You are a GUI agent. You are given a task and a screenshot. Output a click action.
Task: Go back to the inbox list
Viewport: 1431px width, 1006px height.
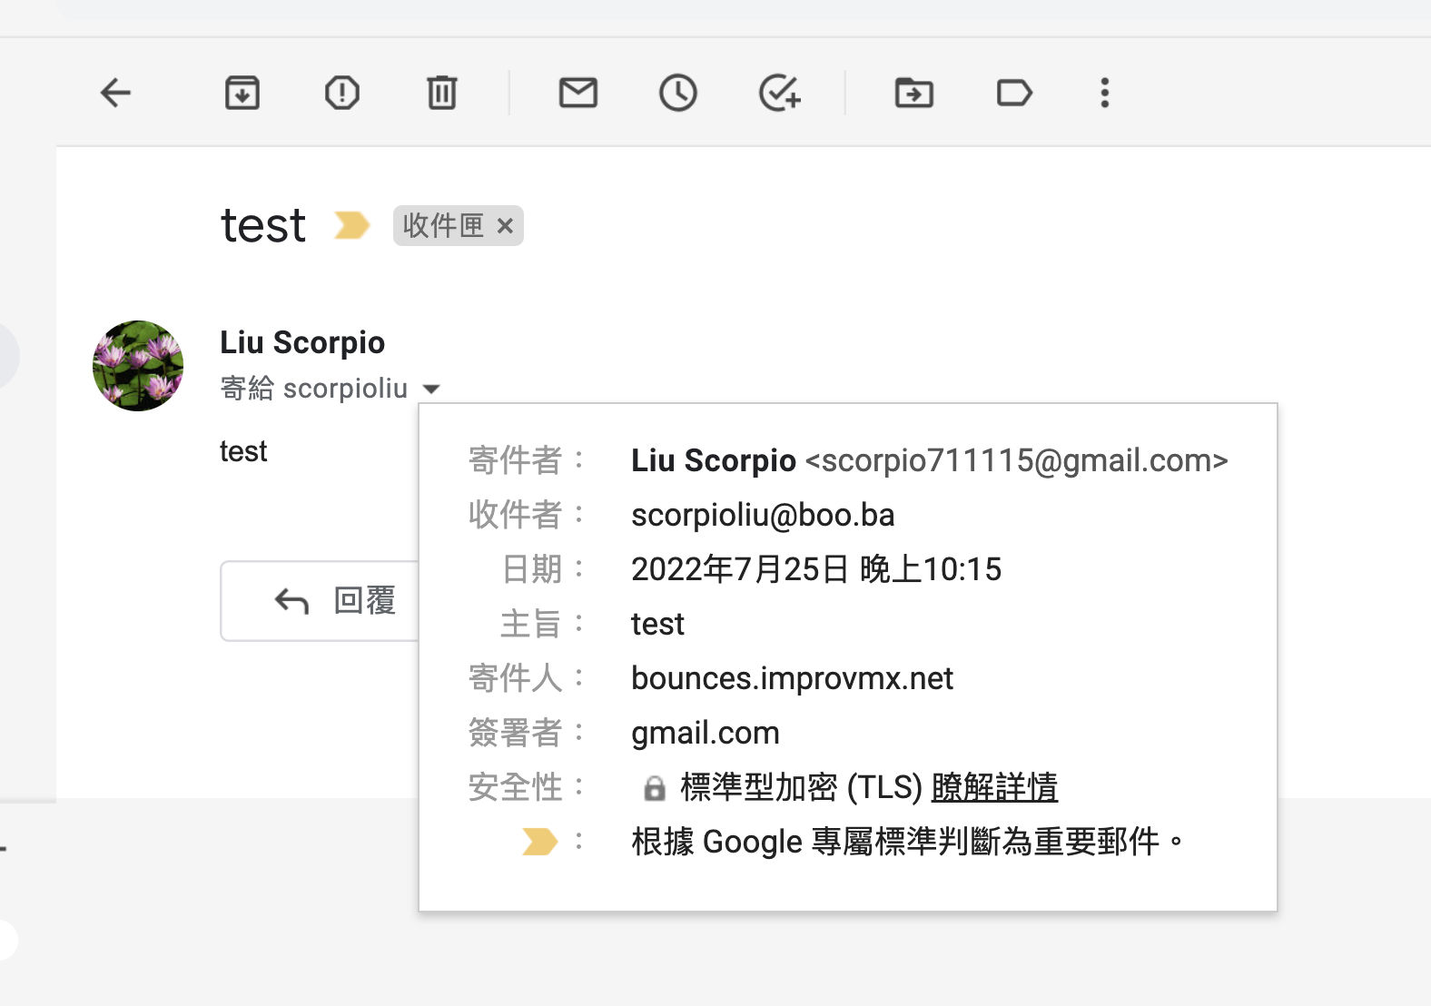[115, 93]
